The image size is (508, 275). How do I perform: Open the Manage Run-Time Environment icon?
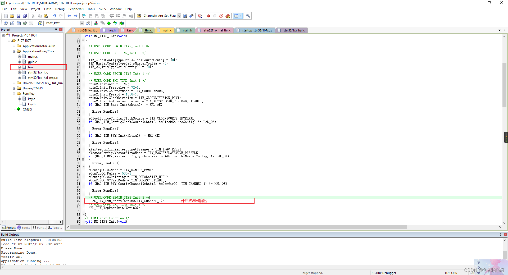pyautogui.click(x=109, y=23)
